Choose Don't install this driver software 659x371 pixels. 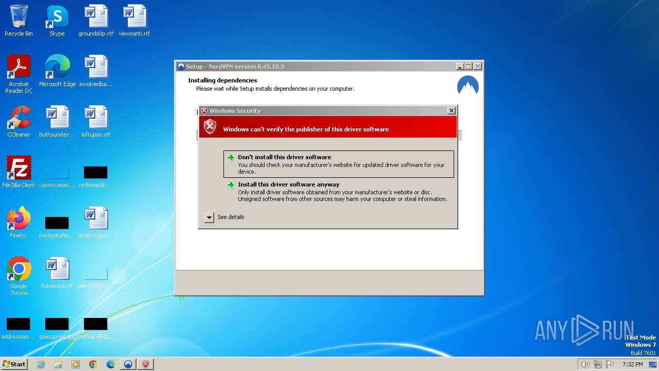click(339, 164)
